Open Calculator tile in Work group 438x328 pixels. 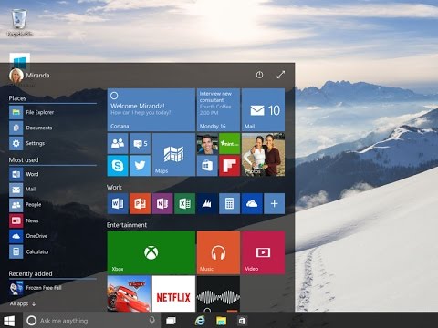point(230,203)
